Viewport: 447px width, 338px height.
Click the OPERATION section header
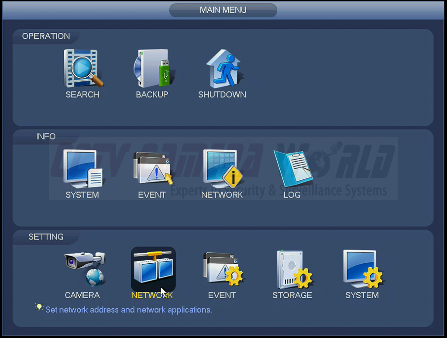tap(45, 36)
